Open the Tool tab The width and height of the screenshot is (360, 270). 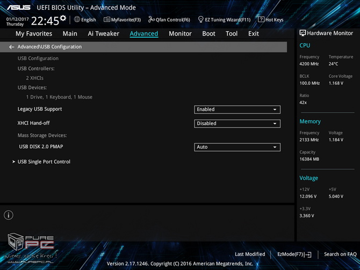pyautogui.click(x=232, y=34)
